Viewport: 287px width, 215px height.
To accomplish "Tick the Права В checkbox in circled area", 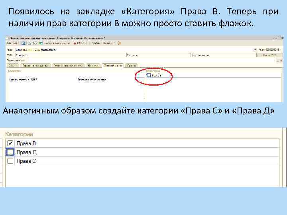I will pos(149,75).
